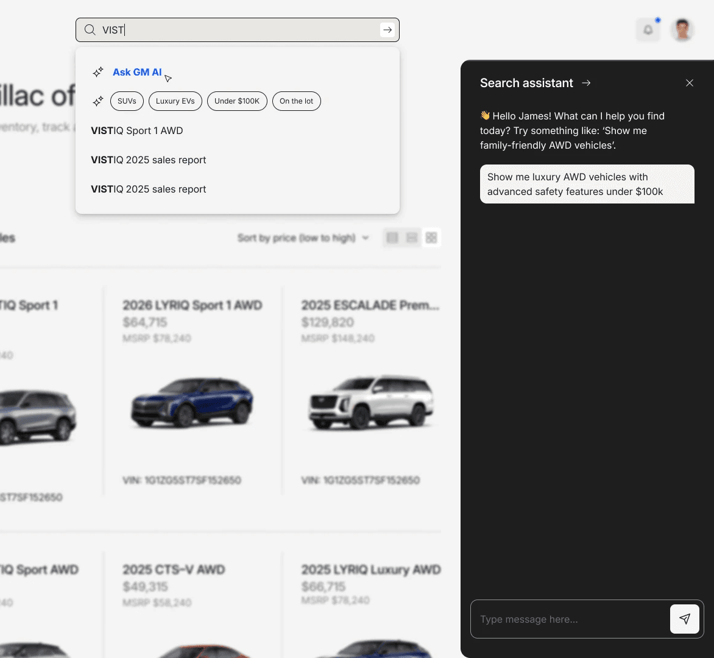The width and height of the screenshot is (714, 658).
Task: Open the 2025 ESCALADE Prem... title
Action: pos(370,305)
